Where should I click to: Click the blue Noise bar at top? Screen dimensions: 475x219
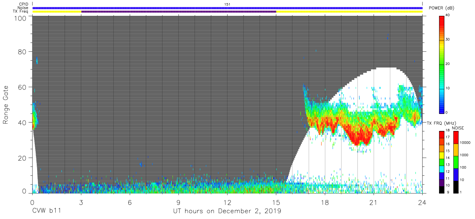[227, 8]
